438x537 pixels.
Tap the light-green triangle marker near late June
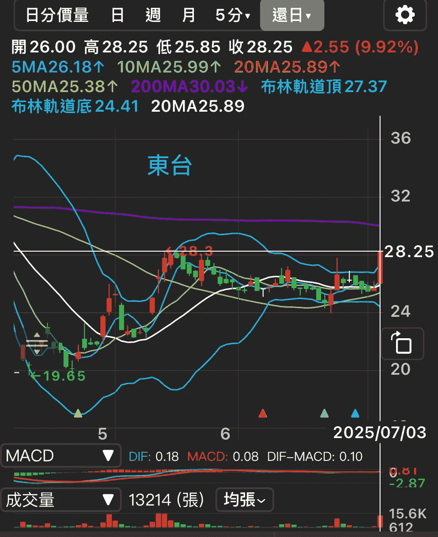pos(324,413)
